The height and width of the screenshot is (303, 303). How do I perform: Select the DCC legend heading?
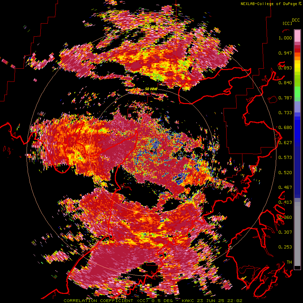coord(296,20)
